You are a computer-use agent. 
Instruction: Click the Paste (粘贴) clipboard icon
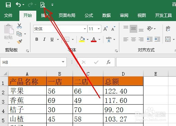pos(9,29)
